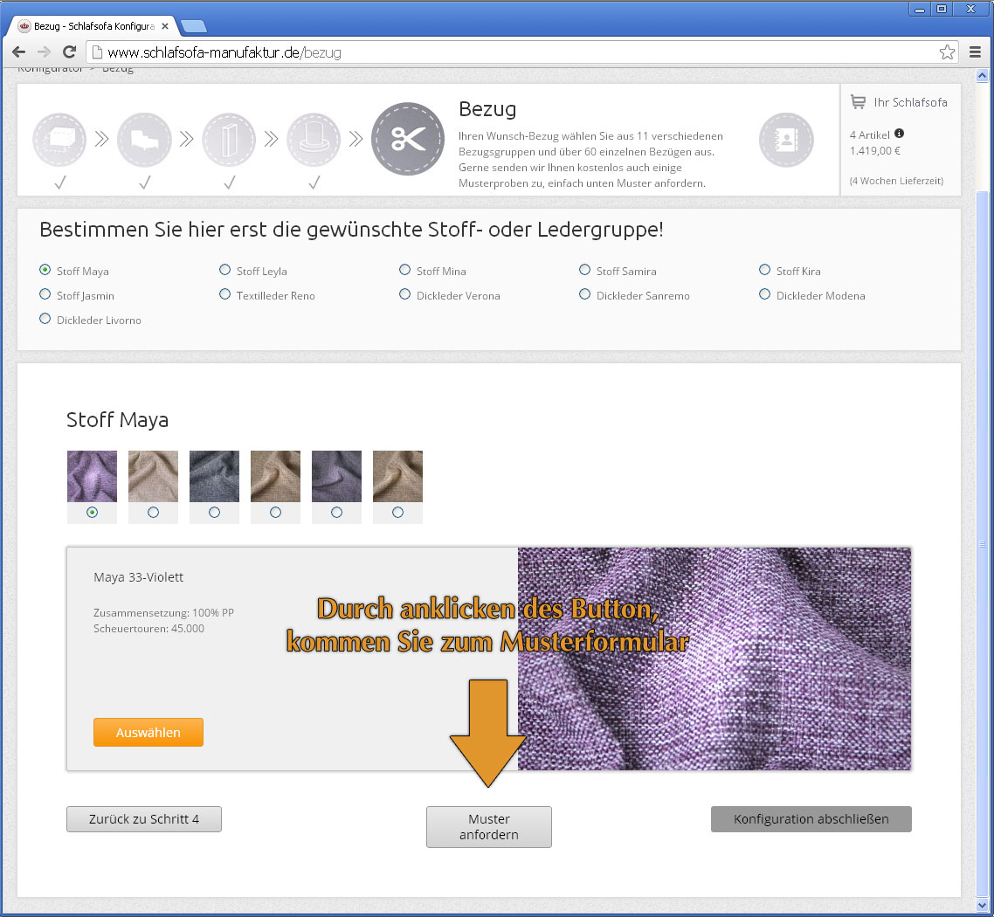Click the browser address bar
The width and height of the screenshot is (994, 917).
point(515,52)
